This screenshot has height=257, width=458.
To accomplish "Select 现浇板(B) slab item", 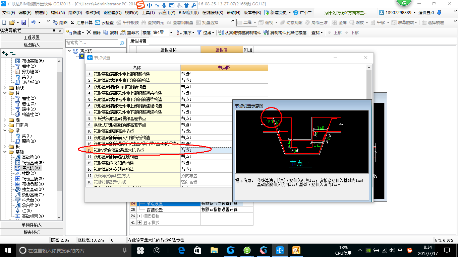I will (28, 82).
